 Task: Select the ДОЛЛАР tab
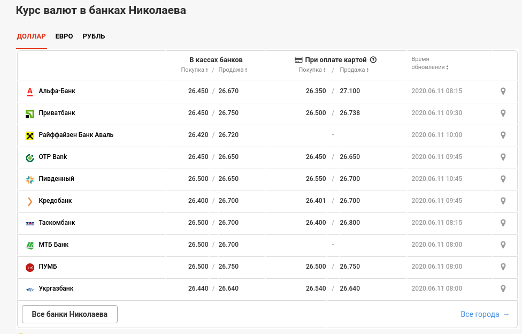tap(32, 36)
